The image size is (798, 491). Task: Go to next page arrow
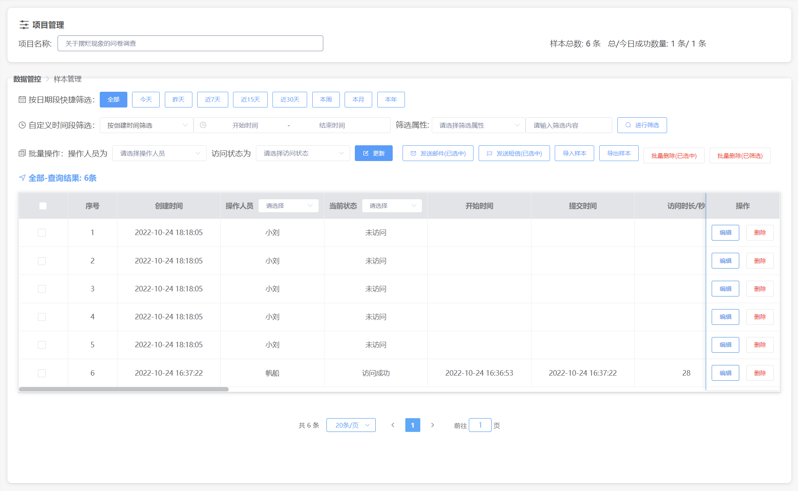(433, 425)
